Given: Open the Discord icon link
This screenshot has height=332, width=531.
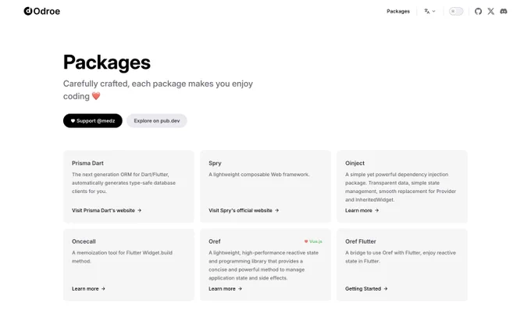Looking at the screenshot, I should coord(504,11).
